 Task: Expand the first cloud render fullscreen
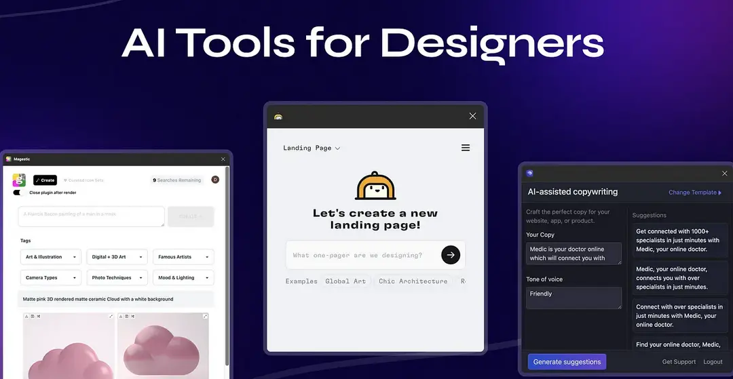pos(111,317)
